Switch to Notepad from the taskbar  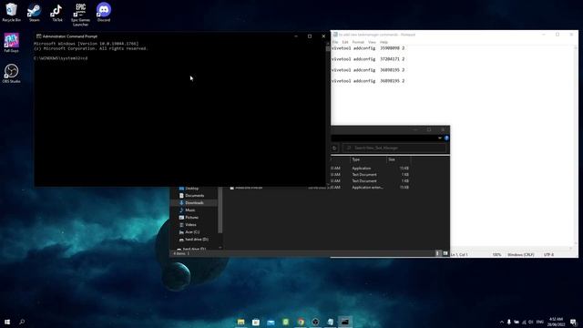point(330,322)
